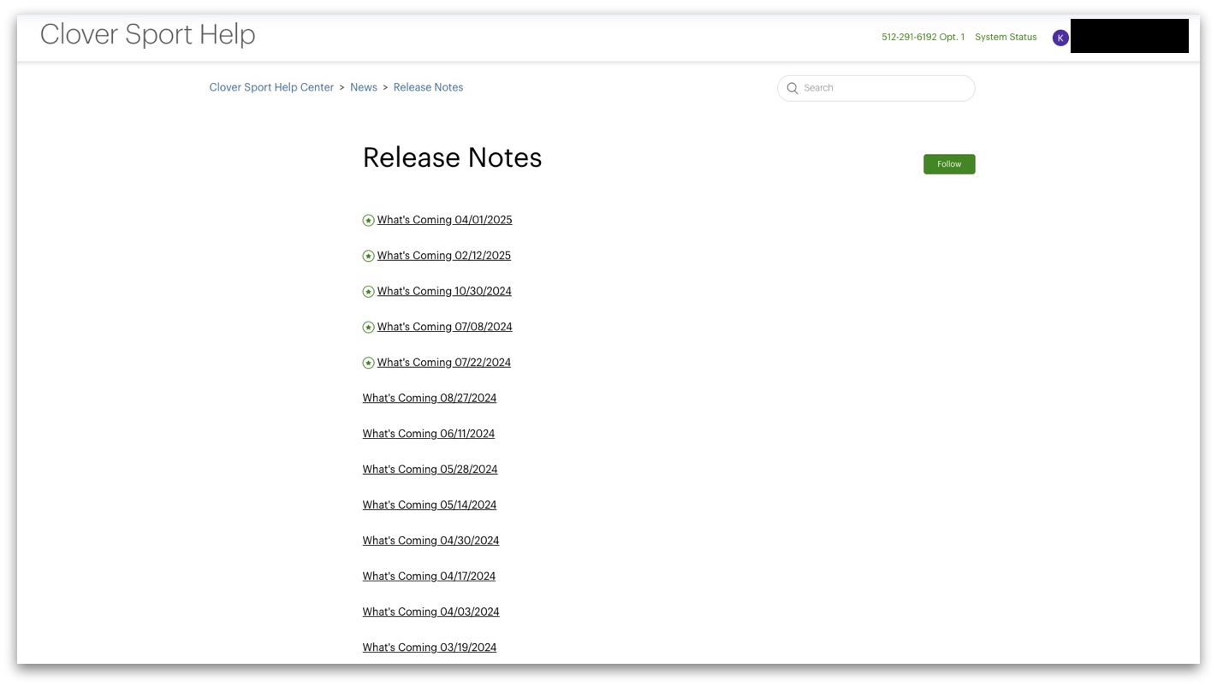Open the Clover Sport Help home title

[147, 34]
